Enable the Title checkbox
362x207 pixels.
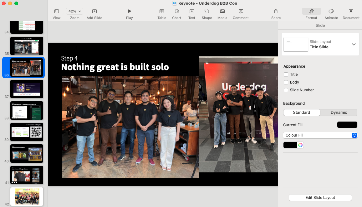[x=286, y=75]
